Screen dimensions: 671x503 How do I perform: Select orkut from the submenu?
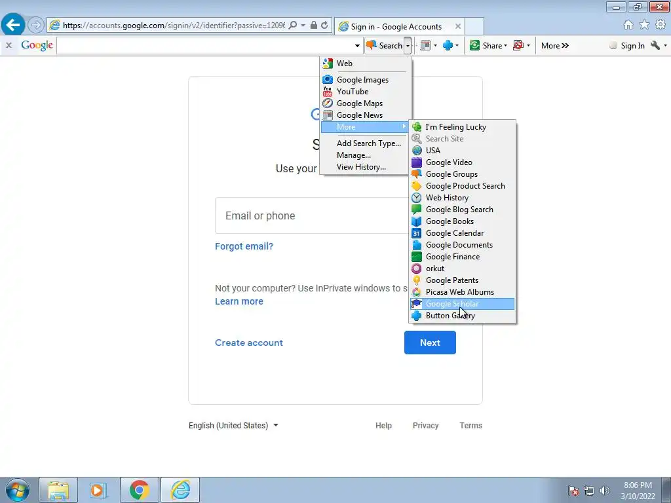click(462, 269)
